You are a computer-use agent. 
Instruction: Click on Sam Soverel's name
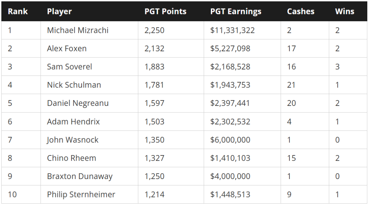coord(69,67)
